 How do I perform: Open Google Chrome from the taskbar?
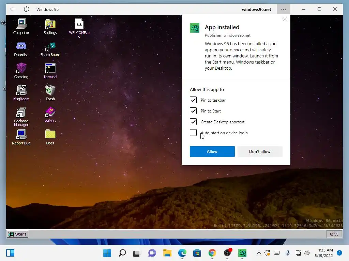212,253
